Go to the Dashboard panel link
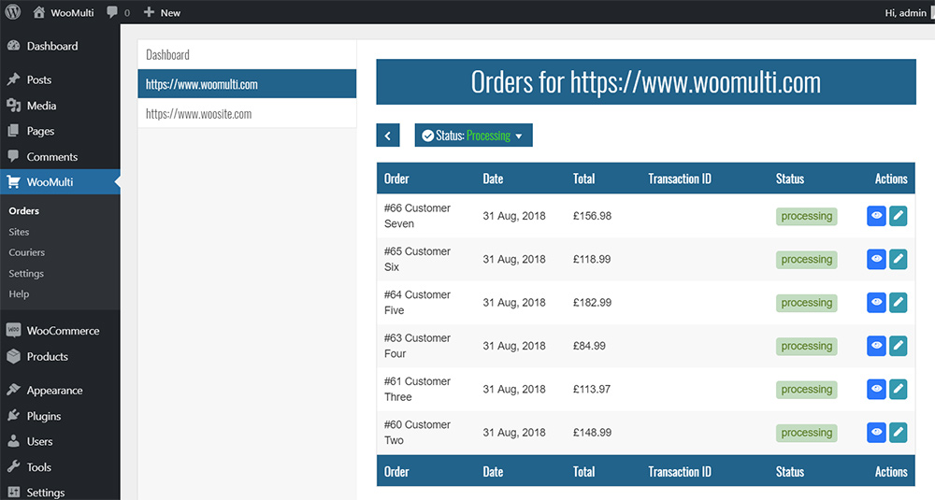The width and height of the screenshot is (935, 500). (167, 55)
